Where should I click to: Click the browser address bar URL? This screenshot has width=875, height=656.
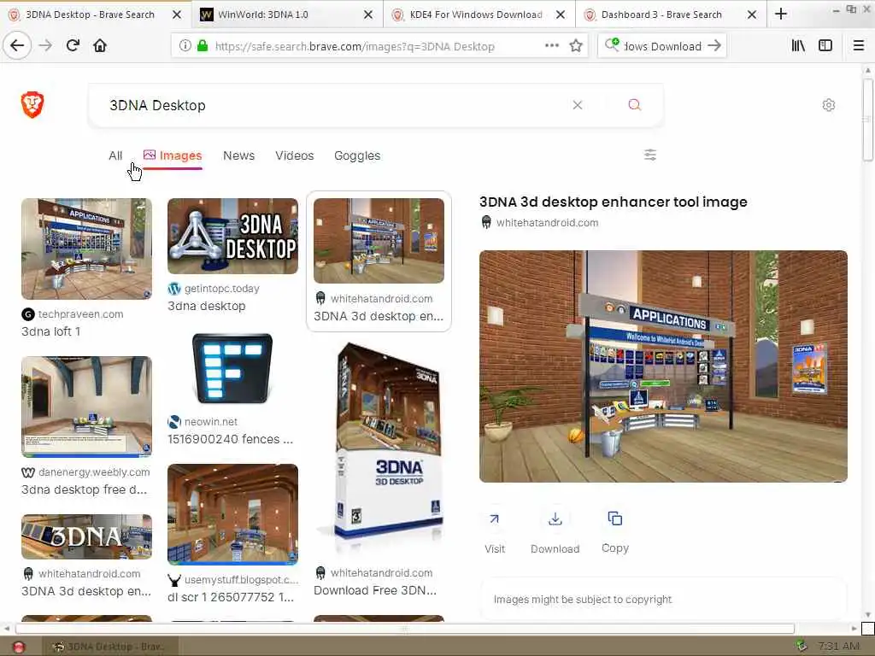pos(355,46)
